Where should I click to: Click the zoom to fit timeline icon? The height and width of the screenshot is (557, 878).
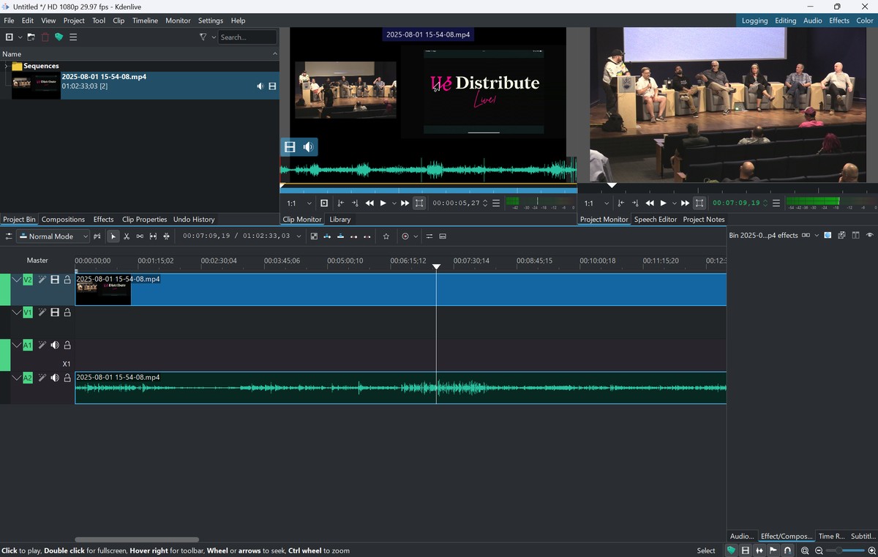coord(805,550)
